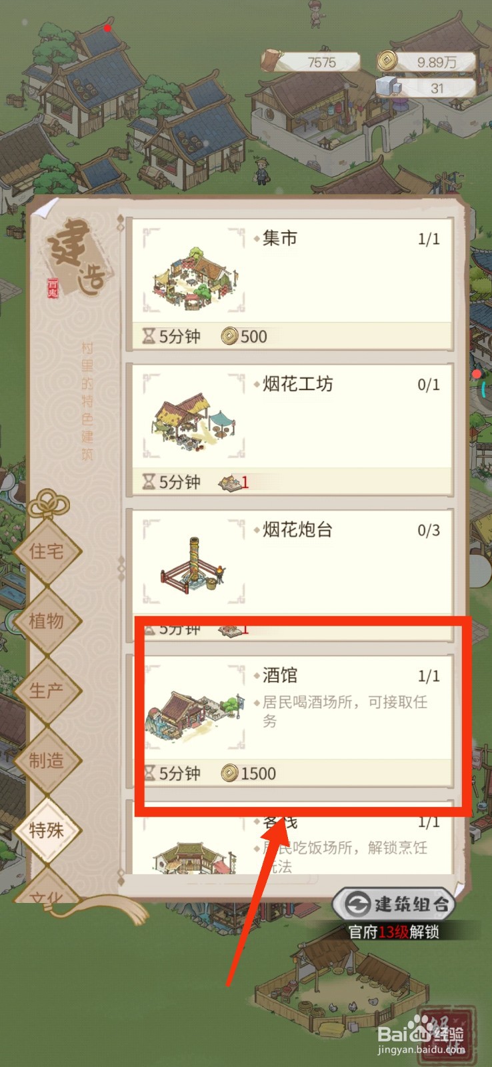This screenshot has width=492, height=1067.
Task: Tap the 建筑组合 swap button
Action: [x=394, y=904]
